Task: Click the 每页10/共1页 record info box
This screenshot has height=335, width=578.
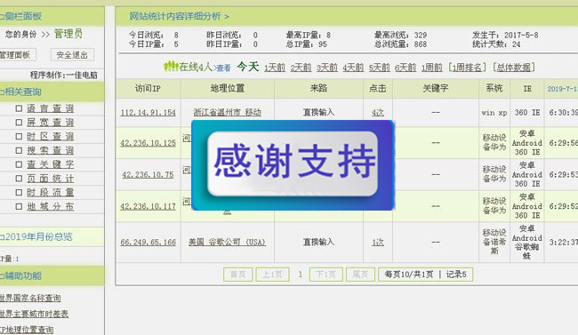Action: tap(425, 275)
